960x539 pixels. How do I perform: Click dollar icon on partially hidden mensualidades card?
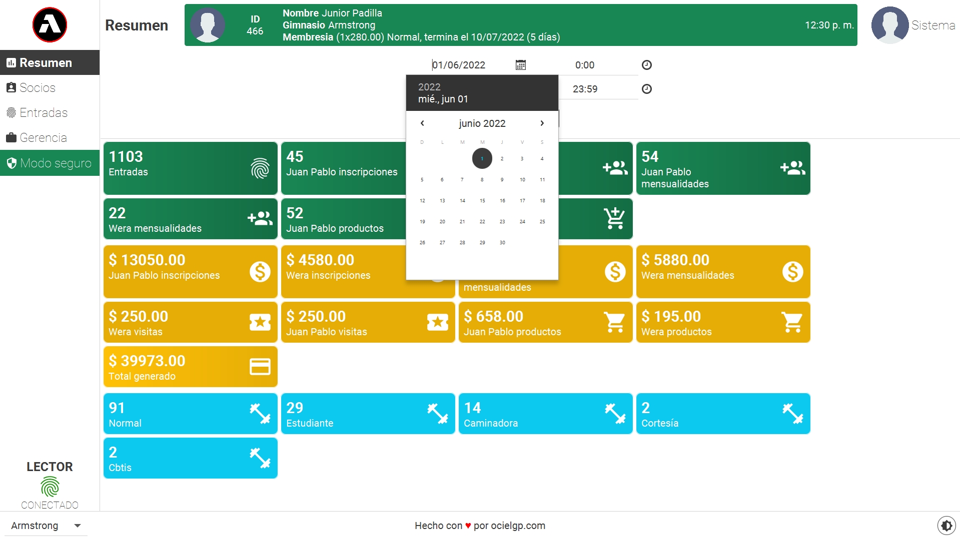point(615,272)
